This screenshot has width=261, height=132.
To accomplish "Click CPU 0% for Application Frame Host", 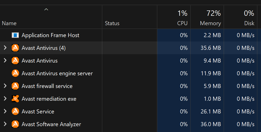I will 184,35.
